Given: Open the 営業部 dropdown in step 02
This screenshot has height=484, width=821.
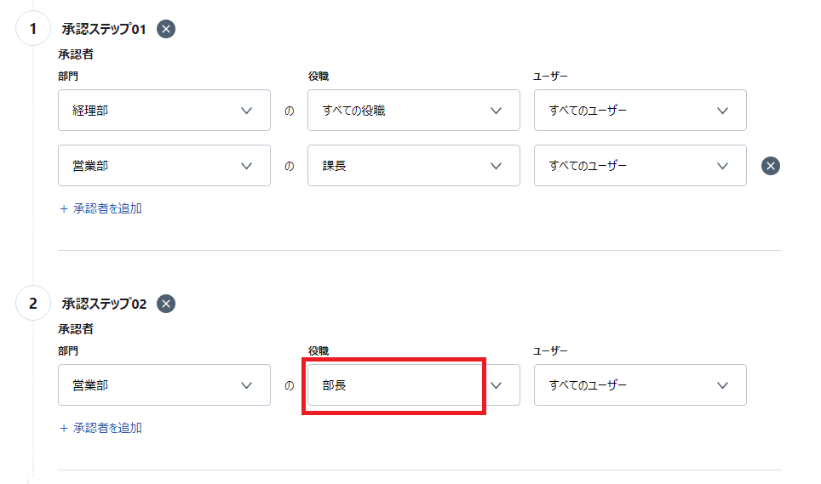Looking at the screenshot, I should [164, 385].
